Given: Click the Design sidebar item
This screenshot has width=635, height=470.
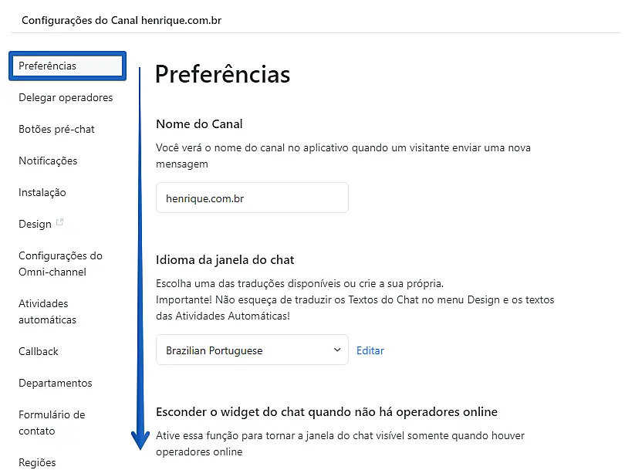Looking at the screenshot, I should point(35,225).
